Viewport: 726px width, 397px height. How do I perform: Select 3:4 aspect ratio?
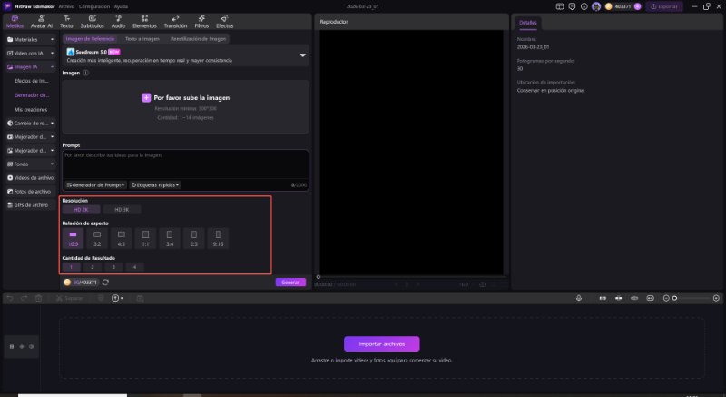tap(170, 239)
